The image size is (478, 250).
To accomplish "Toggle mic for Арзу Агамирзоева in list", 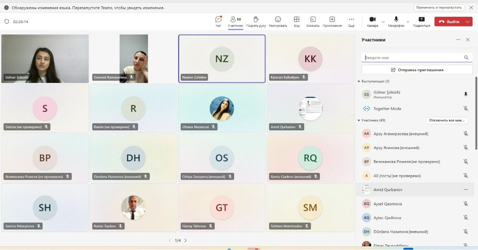I will 466,133.
